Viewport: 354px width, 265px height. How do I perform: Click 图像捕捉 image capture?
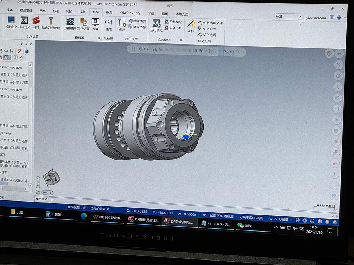click(137, 21)
